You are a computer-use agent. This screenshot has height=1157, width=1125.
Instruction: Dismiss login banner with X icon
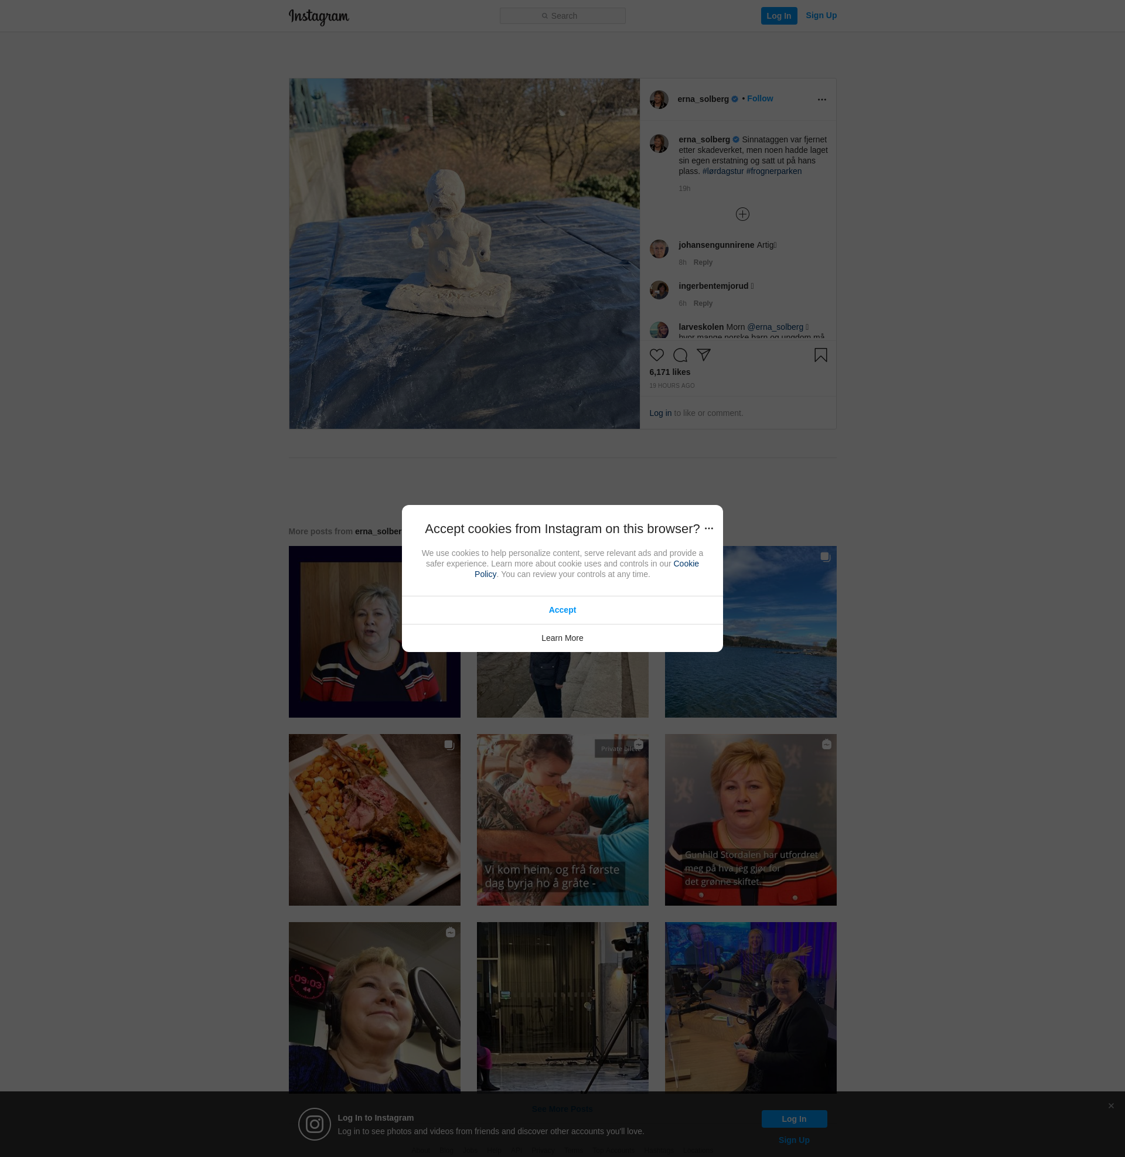[x=1111, y=1105]
